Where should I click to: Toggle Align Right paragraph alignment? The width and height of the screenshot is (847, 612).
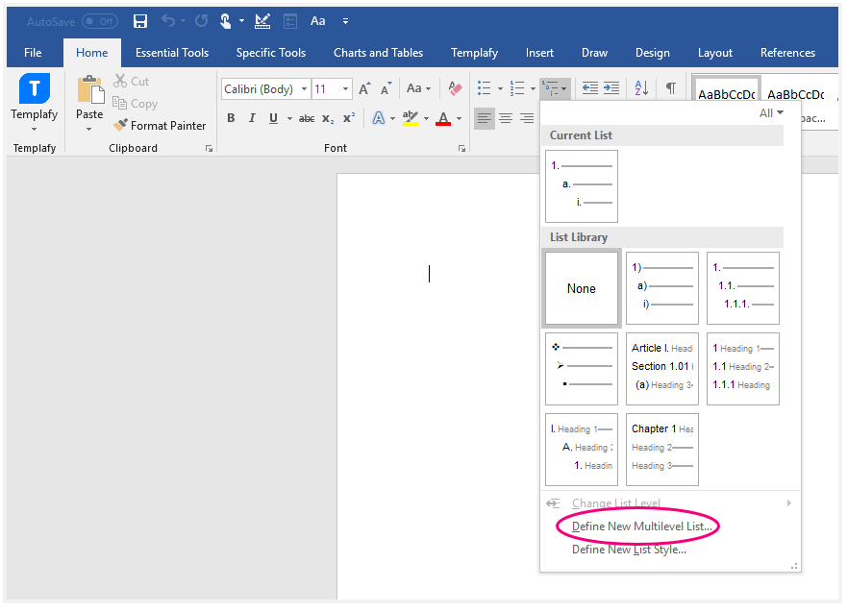coord(527,118)
